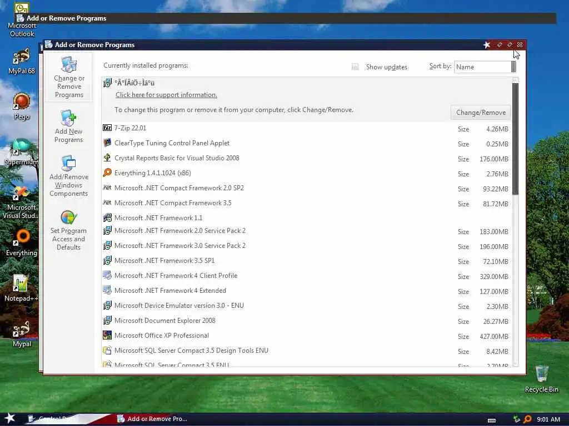Click the 176.00MB size value
The image size is (569, 426).
[494, 159]
